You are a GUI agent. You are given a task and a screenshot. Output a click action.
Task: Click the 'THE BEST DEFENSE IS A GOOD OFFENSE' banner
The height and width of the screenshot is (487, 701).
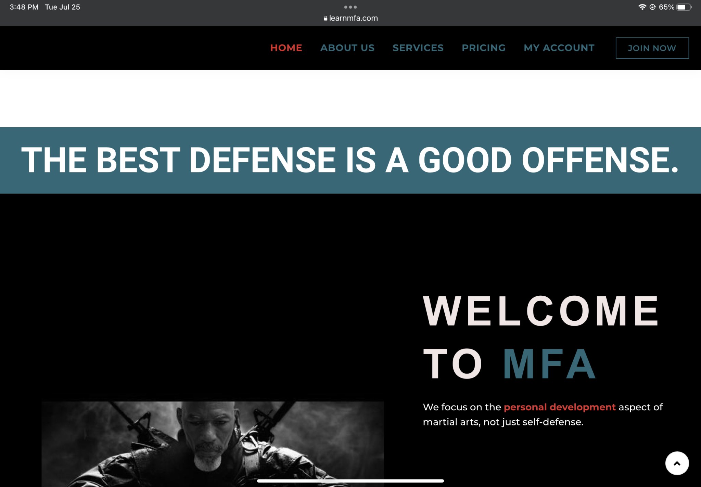(x=350, y=159)
